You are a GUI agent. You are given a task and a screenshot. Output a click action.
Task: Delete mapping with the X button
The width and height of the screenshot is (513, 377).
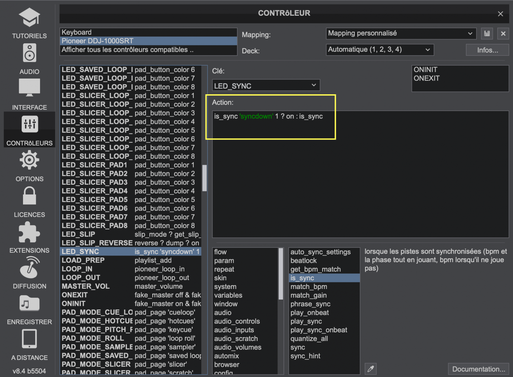click(x=503, y=34)
